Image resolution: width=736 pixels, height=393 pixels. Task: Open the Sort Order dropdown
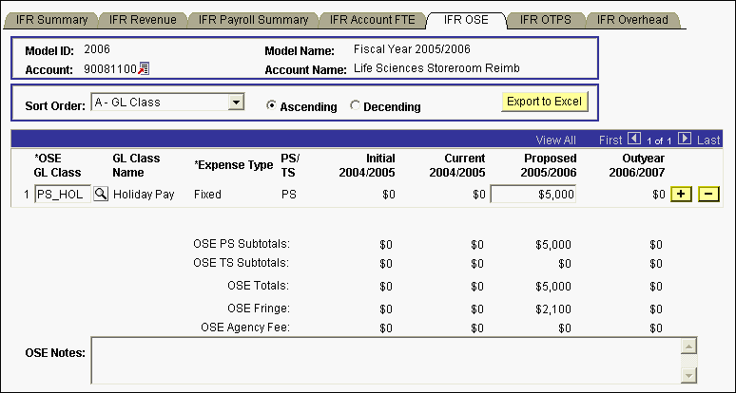click(x=238, y=102)
